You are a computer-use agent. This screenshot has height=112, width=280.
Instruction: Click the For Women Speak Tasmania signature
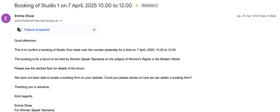[34, 110]
